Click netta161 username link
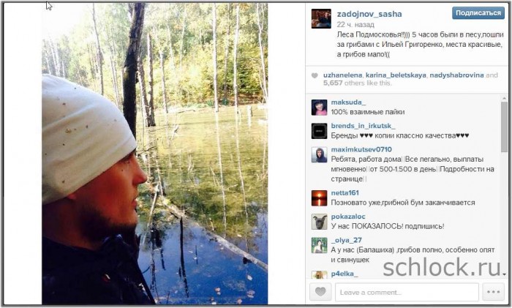The image size is (512, 308). click(345, 192)
